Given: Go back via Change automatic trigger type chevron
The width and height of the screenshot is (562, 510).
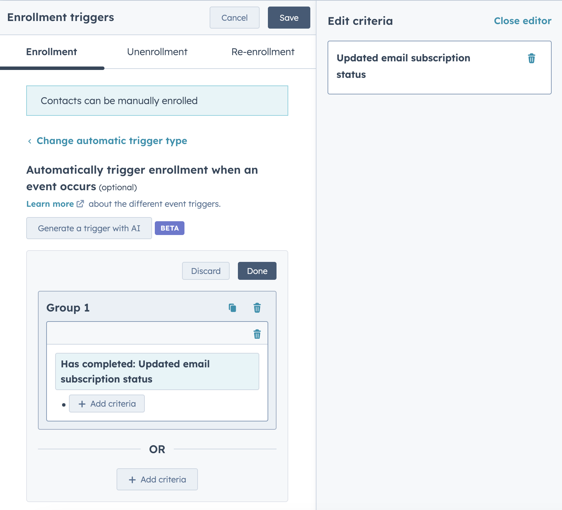Looking at the screenshot, I should pyautogui.click(x=30, y=141).
